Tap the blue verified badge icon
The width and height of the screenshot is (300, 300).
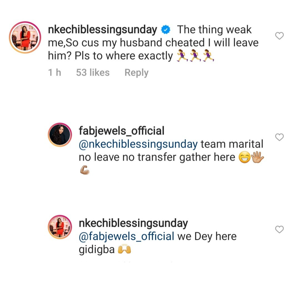click(166, 30)
